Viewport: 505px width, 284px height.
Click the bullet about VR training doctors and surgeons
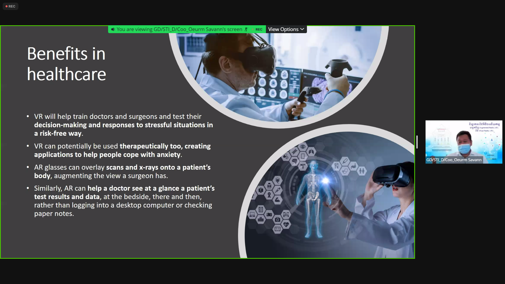tap(124, 125)
